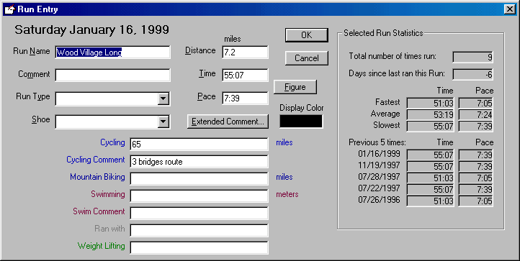
Task: Click the Cycling miles field
Action: 199,144
